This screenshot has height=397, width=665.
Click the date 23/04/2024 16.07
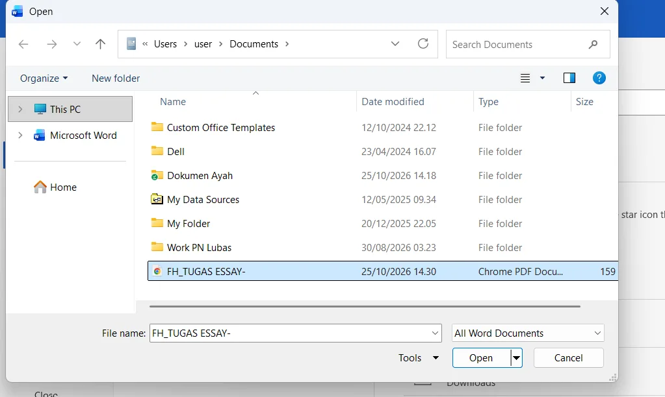click(x=398, y=152)
